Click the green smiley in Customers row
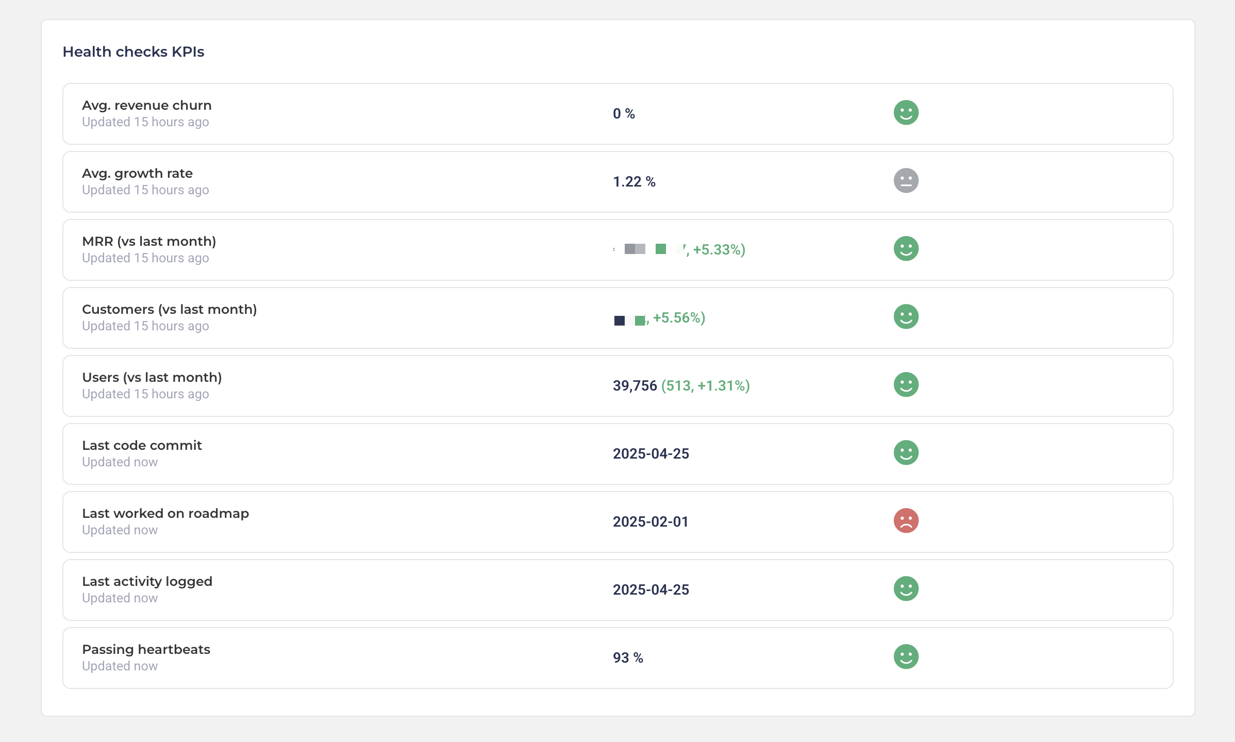Viewport: 1235px width, 742px height. click(906, 317)
